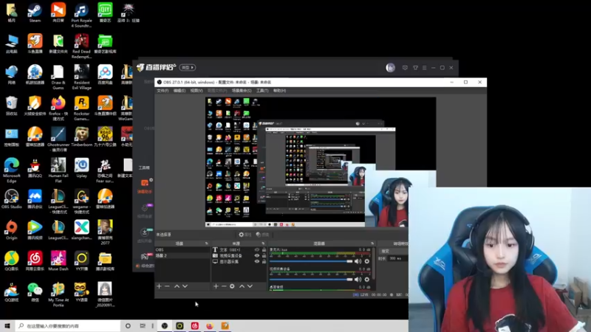This screenshot has height=332, width=591.
Task: Toggle visibility of video capture device source
Action: click(257, 255)
